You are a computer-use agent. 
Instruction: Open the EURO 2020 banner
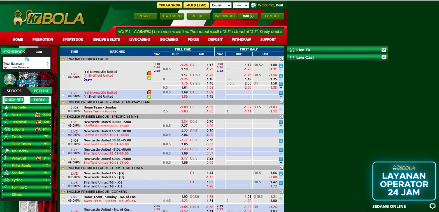[27, 80]
